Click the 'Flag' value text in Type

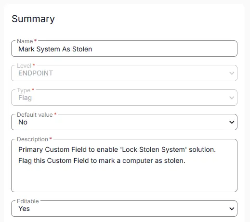[x=25, y=98]
